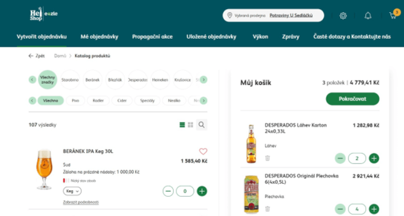Open Propagační akce tab
This screenshot has width=404, height=216.
coord(152,37)
